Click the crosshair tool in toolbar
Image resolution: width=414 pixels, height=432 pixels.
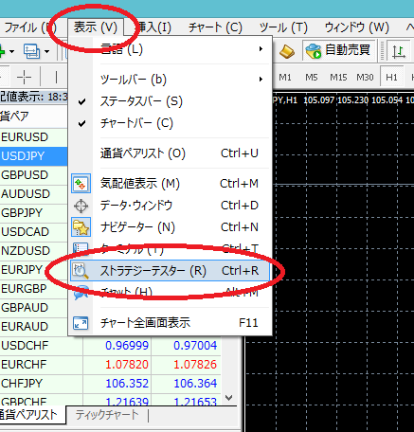pyautogui.click(x=24, y=77)
